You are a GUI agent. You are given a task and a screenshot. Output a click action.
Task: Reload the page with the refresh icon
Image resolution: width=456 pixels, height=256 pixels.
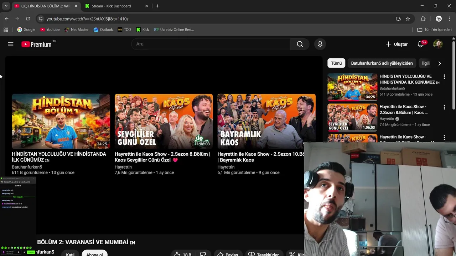coord(28,18)
